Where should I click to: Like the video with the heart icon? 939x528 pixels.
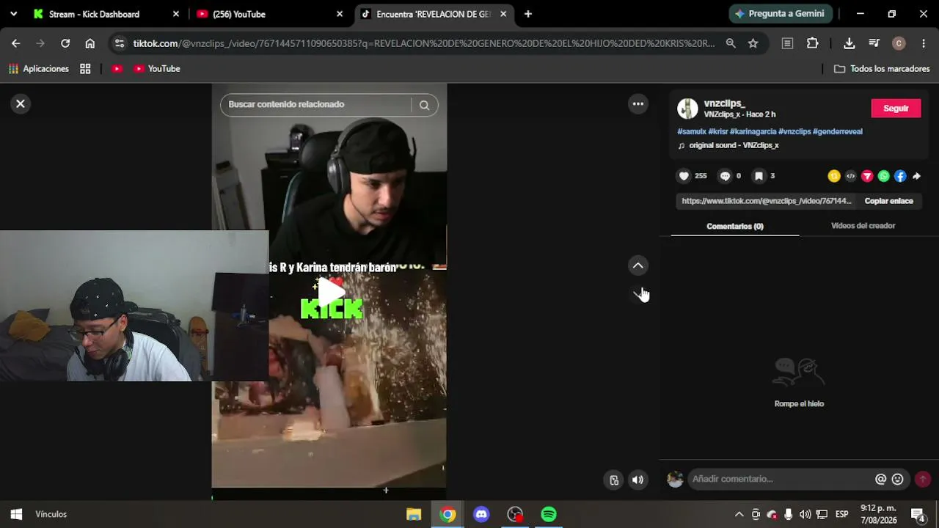click(x=684, y=176)
